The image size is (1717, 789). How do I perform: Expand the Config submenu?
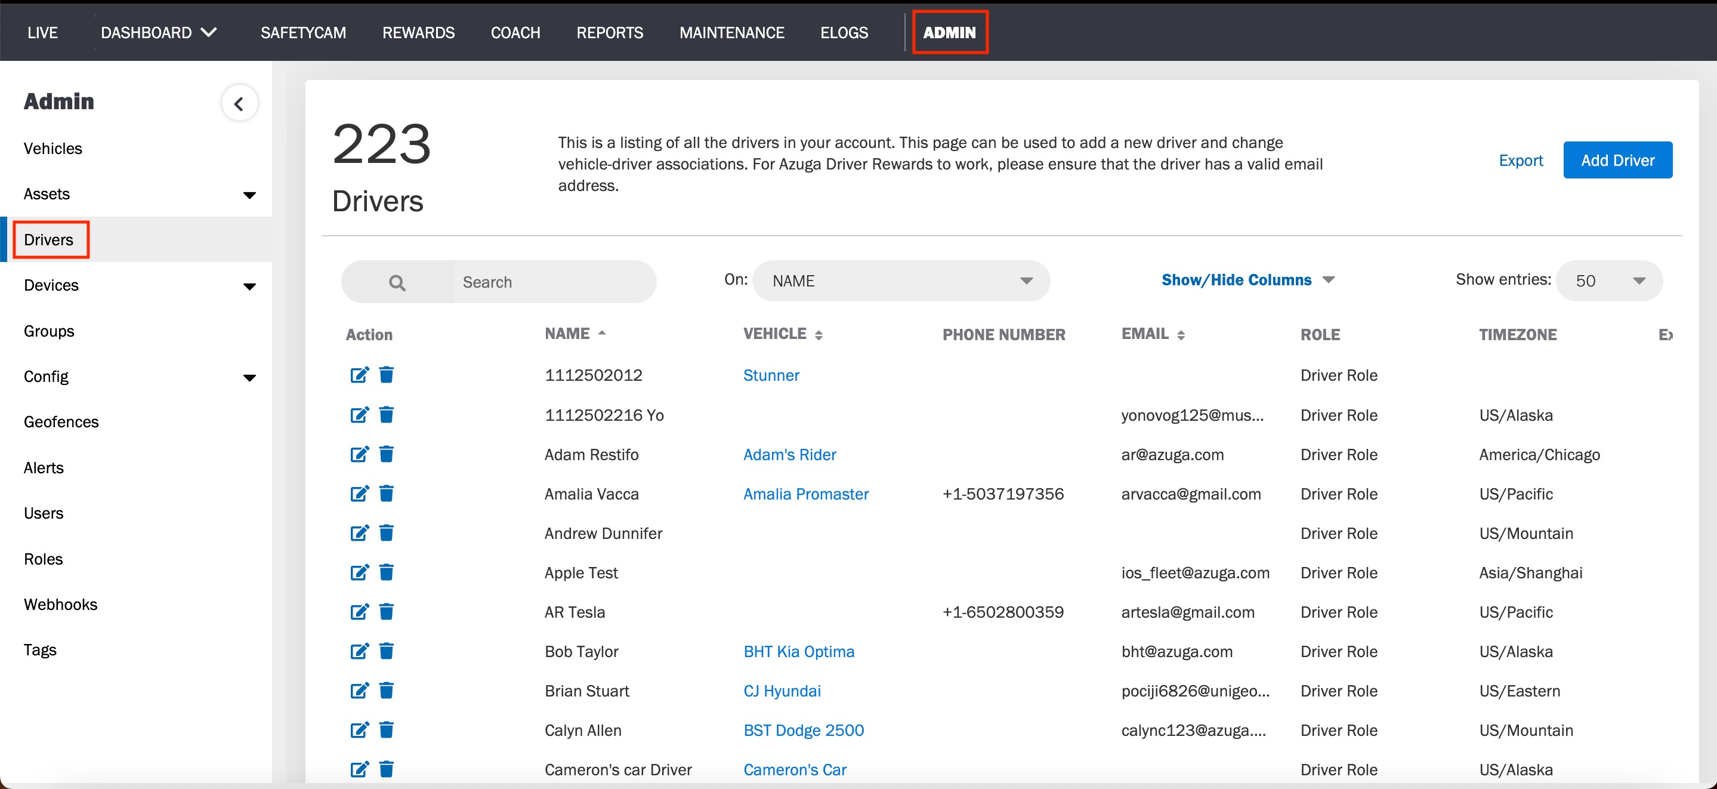pos(250,378)
